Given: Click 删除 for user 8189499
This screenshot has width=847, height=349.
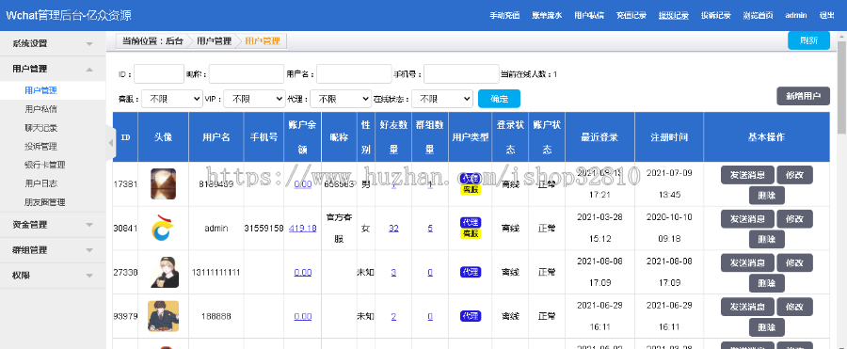Looking at the screenshot, I should click(766, 195).
